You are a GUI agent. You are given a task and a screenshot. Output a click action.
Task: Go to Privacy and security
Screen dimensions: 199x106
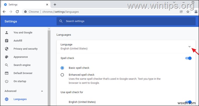coord(25,49)
